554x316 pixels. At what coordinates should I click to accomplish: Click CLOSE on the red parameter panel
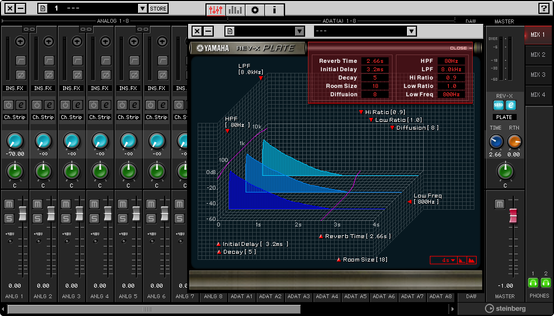pyautogui.click(x=460, y=48)
